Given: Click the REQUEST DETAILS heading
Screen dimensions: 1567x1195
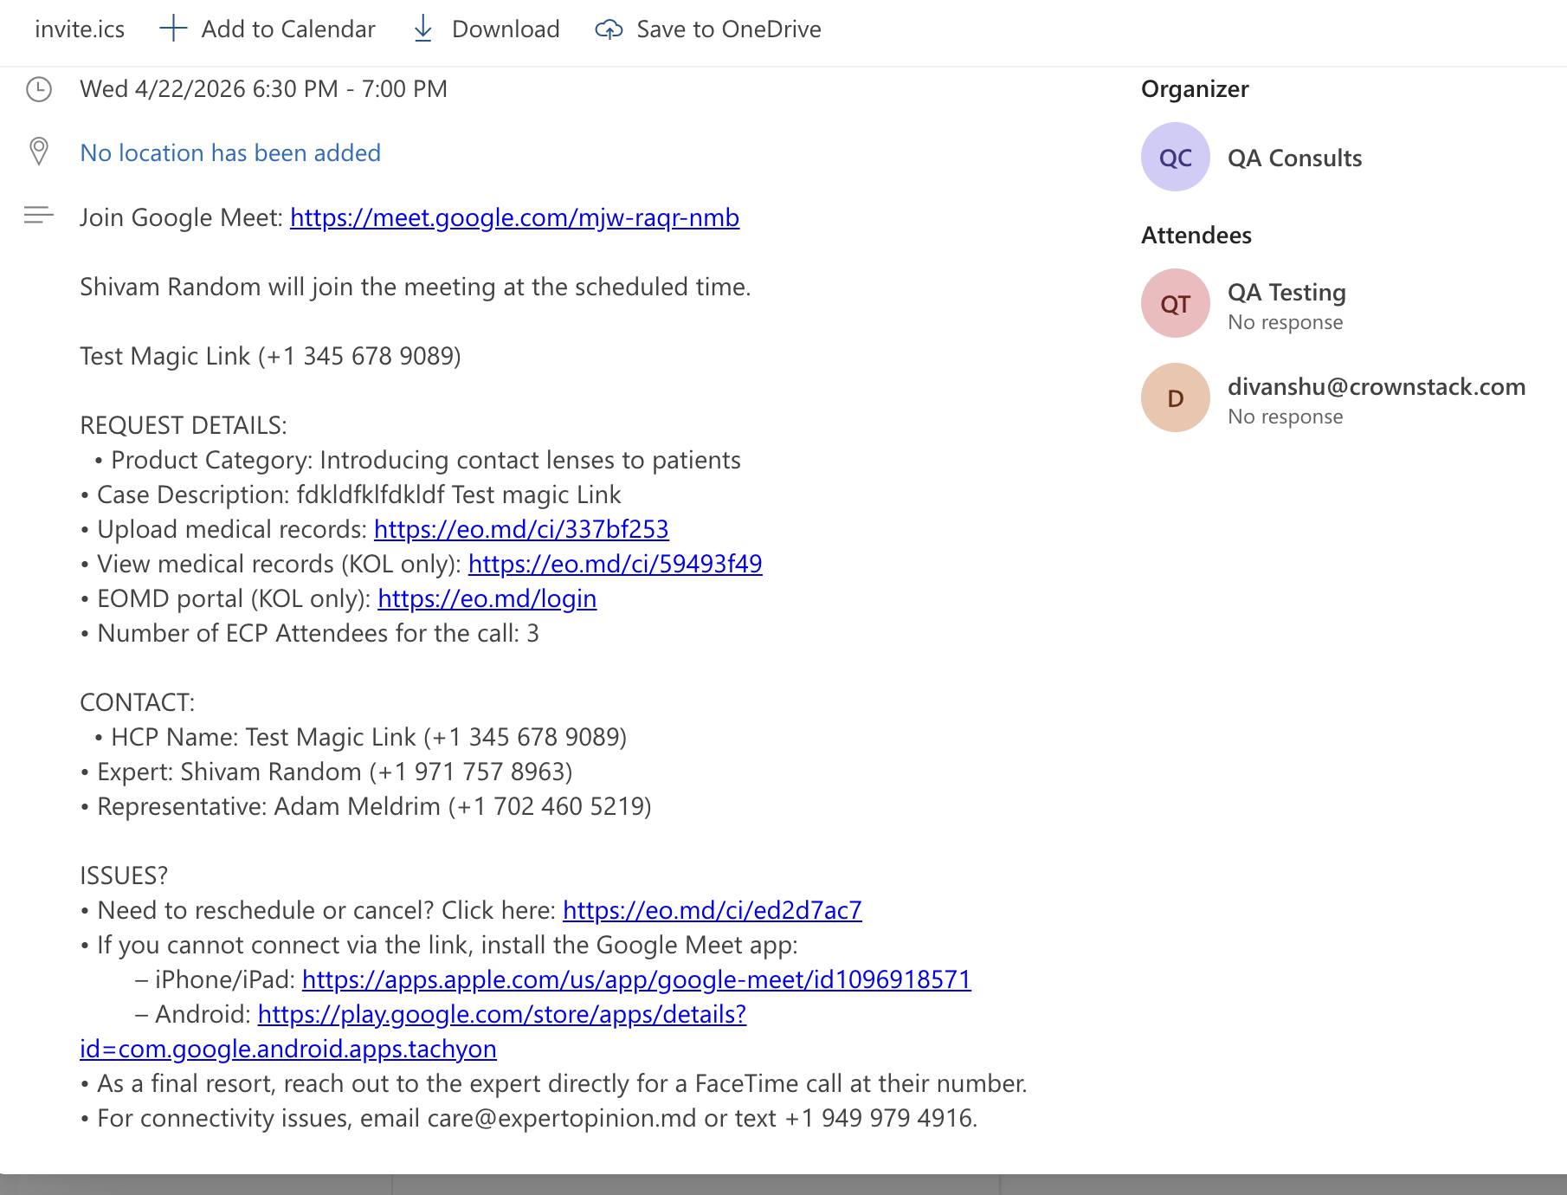Looking at the screenshot, I should tap(184, 425).
